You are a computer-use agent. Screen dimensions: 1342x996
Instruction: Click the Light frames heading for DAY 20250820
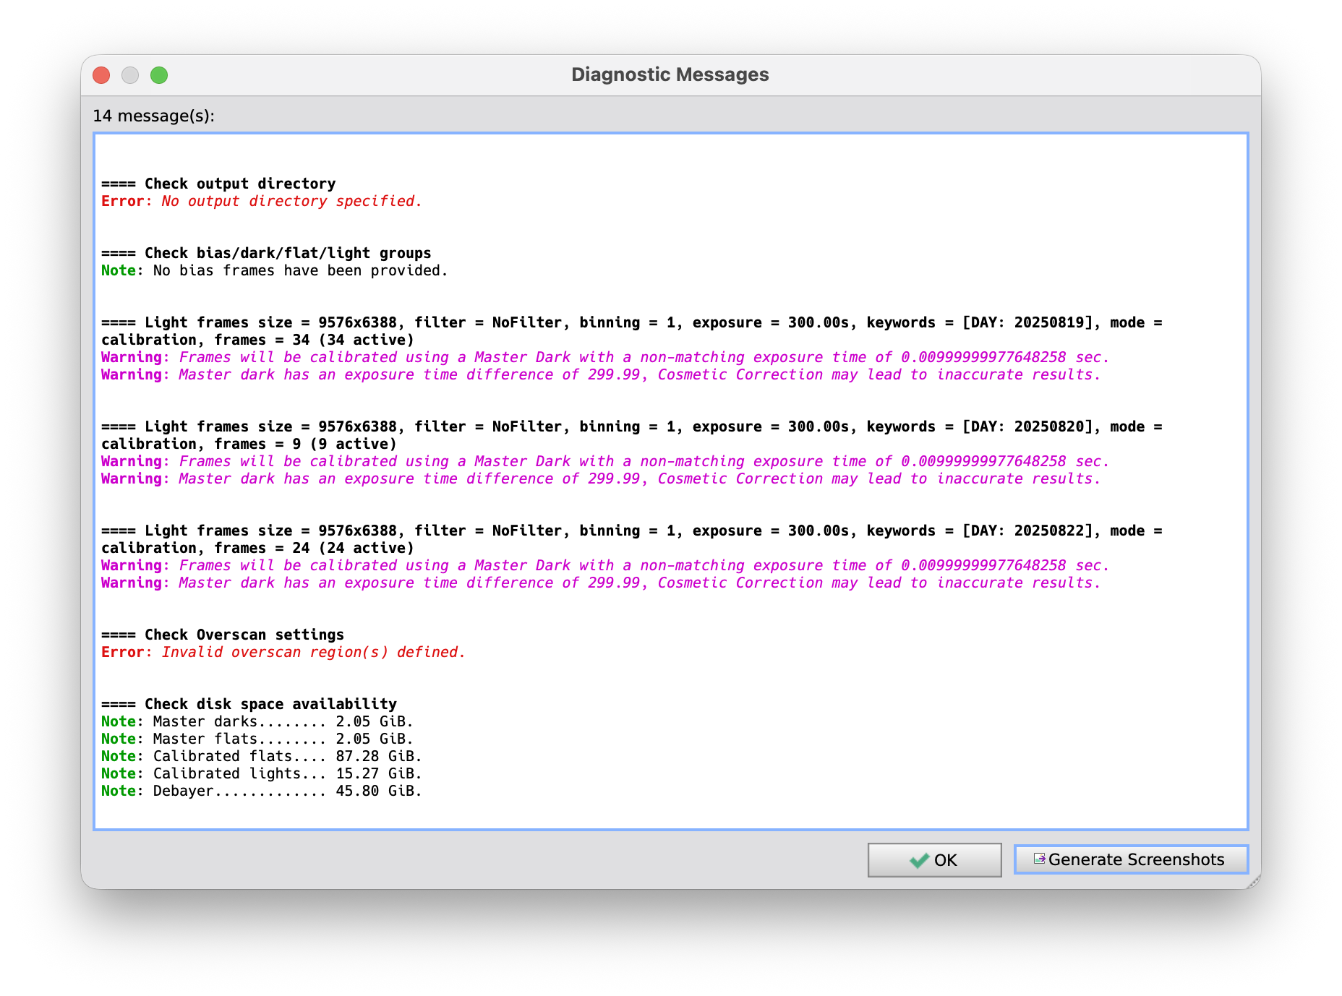click(631, 427)
